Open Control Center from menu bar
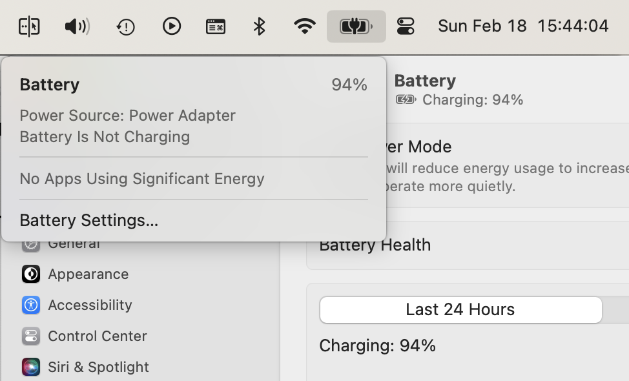Image resolution: width=629 pixels, height=381 pixels. point(406,26)
